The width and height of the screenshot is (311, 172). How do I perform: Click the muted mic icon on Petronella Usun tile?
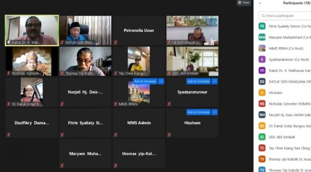coord(116,42)
